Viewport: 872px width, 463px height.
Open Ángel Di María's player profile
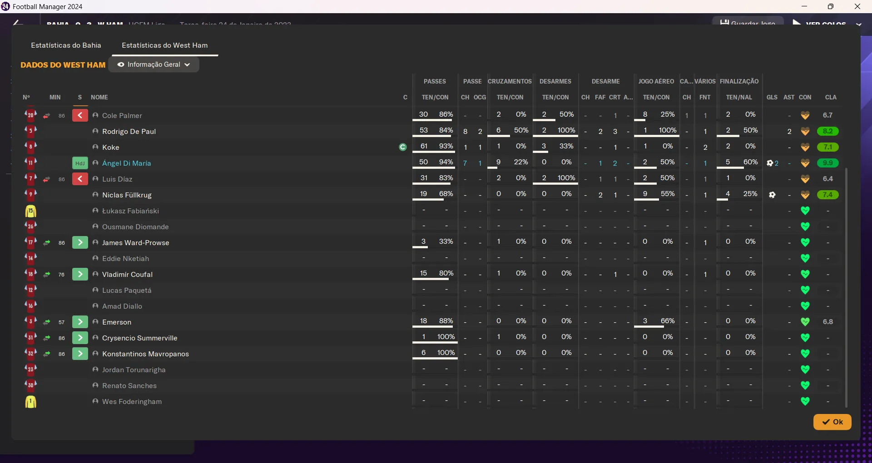[x=127, y=163]
